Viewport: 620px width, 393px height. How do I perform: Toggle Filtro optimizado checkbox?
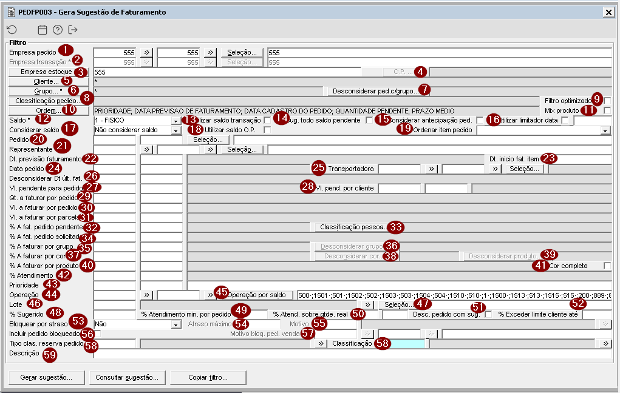(607, 101)
